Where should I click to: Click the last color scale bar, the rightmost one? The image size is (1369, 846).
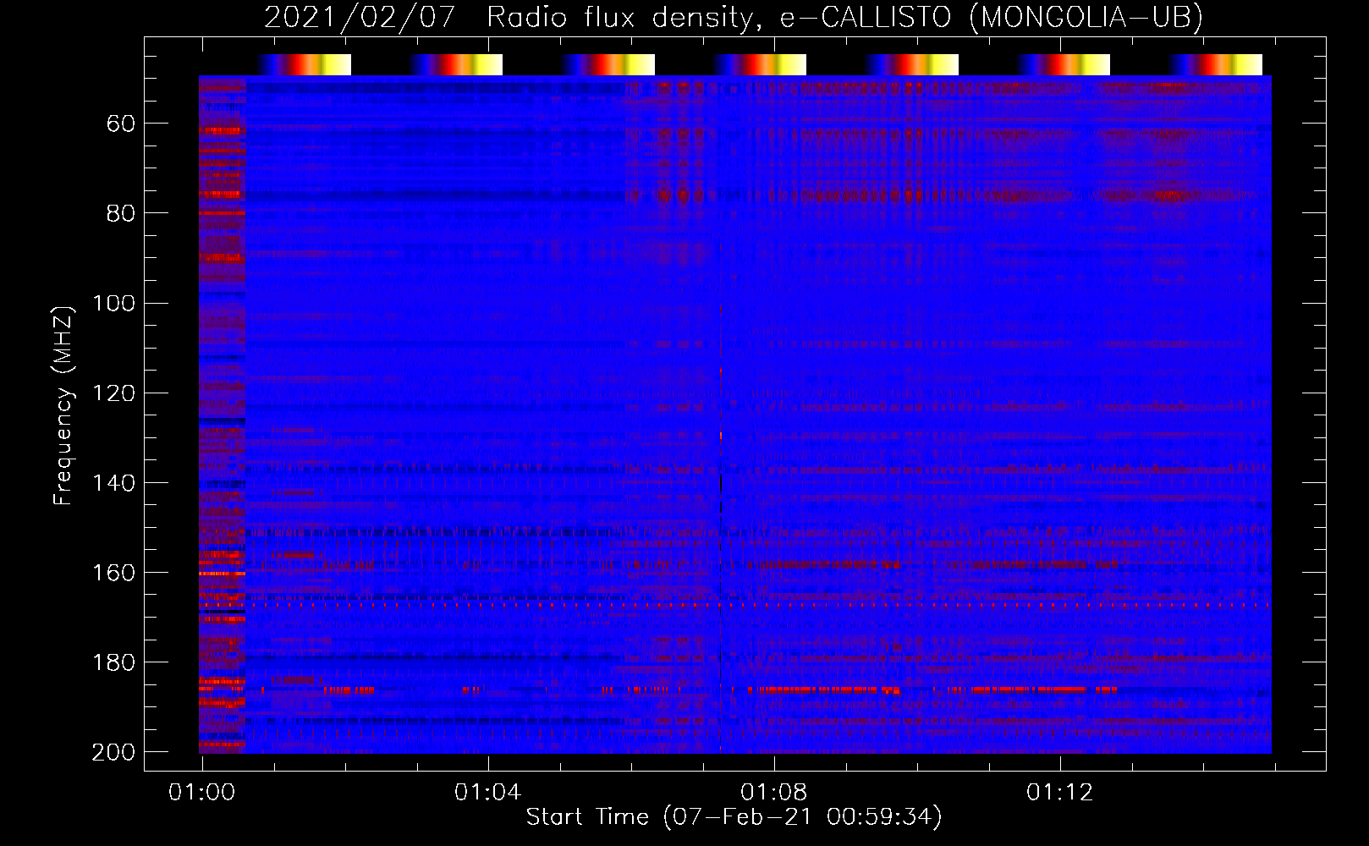click(x=1216, y=64)
